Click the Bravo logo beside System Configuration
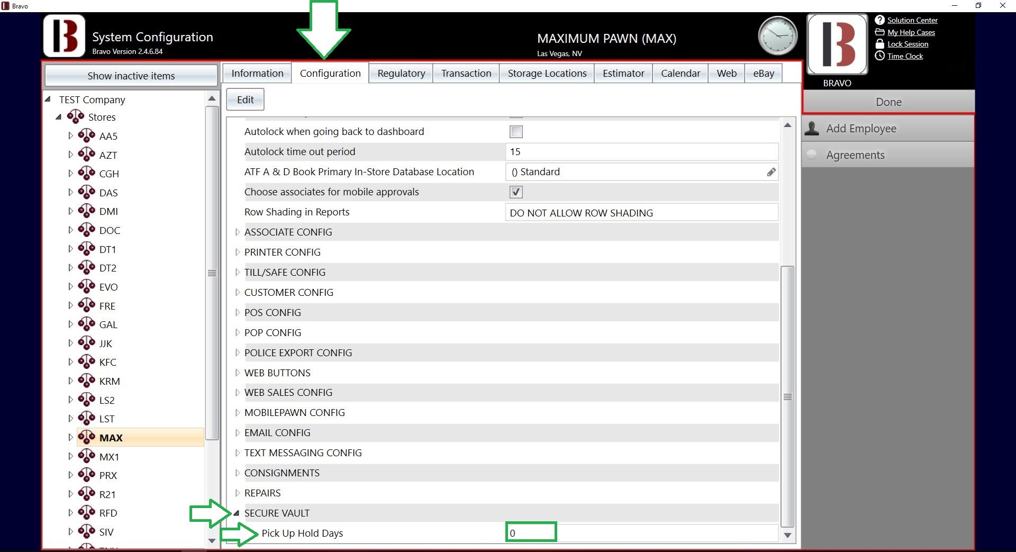The image size is (1016, 552). point(64,36)
